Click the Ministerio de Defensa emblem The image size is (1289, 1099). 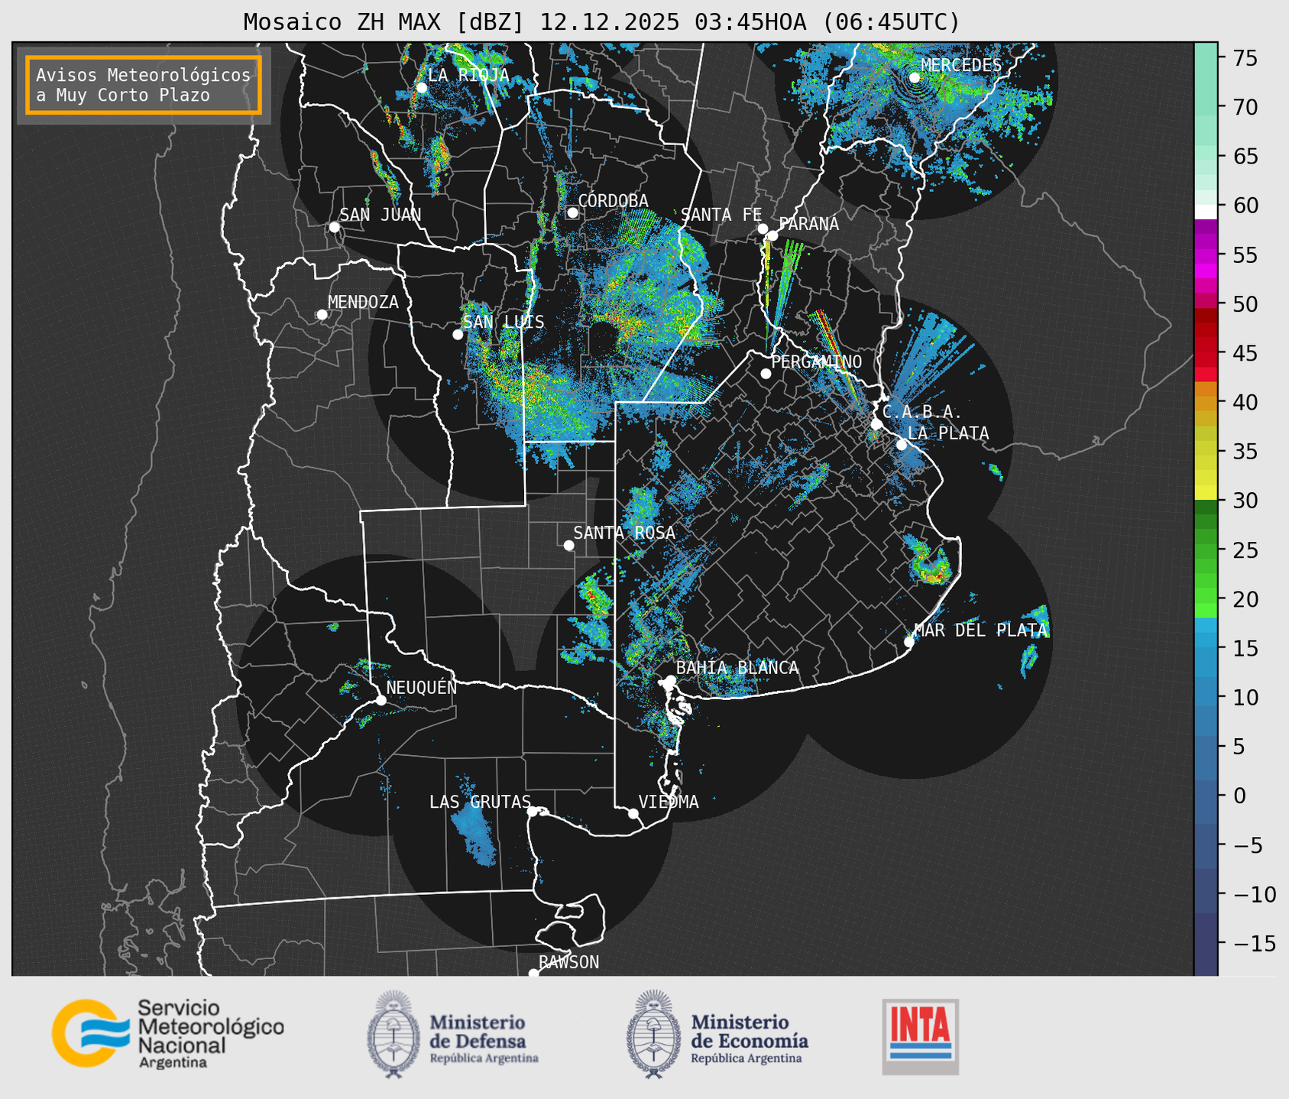coord(394,1034)
